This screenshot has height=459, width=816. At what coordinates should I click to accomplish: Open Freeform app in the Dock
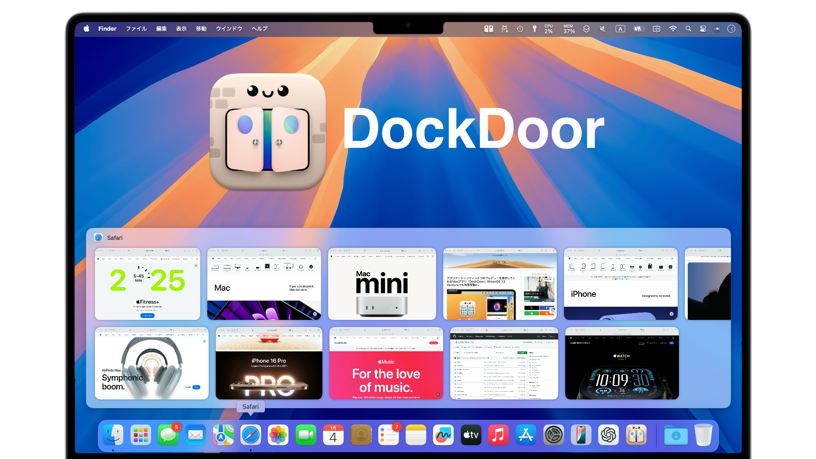443,435
